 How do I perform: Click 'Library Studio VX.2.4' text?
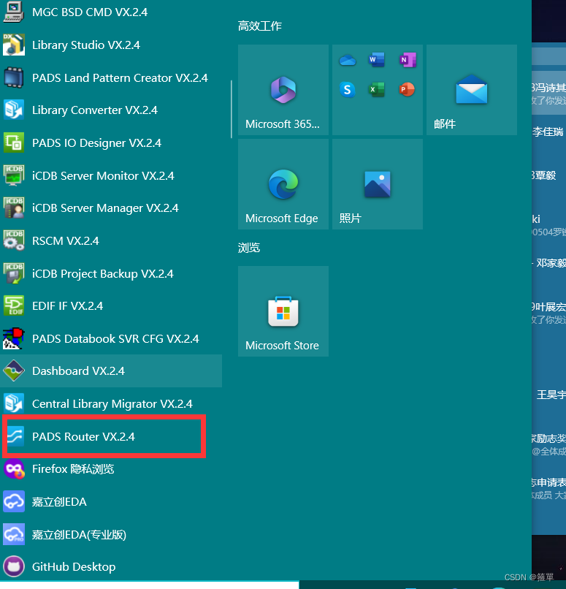tap(86, 45)
